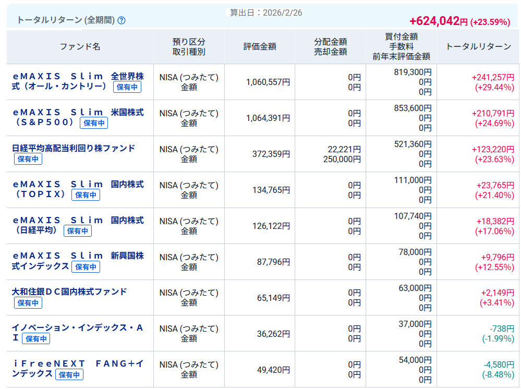Click the -738円 total return value
The height and width of the screenshot is (389, 521).
[502, 329]
